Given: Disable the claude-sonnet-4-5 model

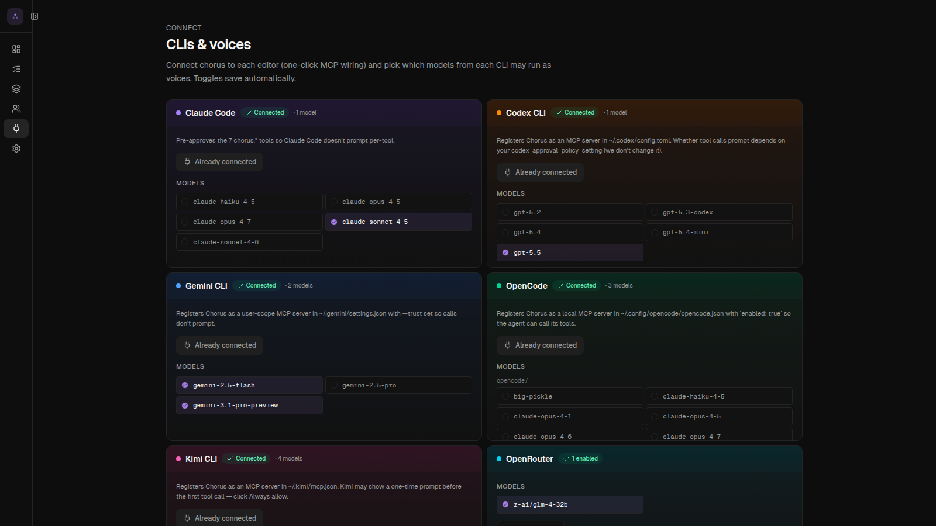Looking at the screenshot, I should [x=398, y=222].
